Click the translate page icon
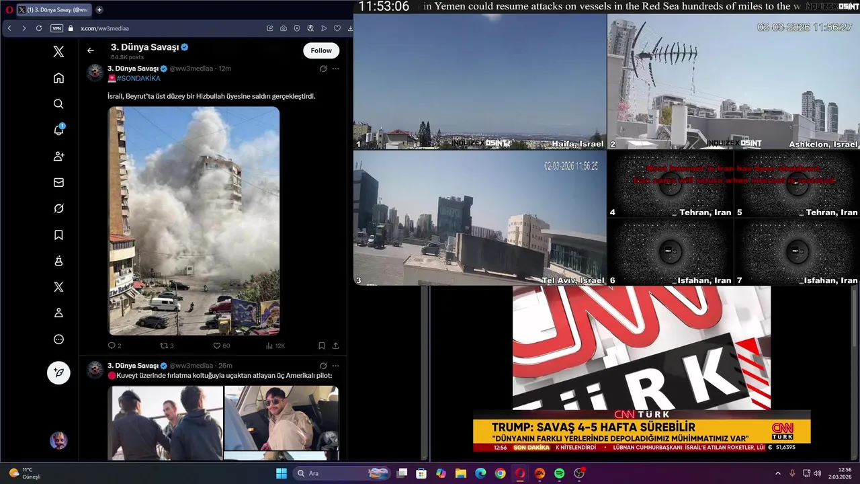Viewport: 860px width, 484px height. pyautogui.click(x=310, y=28)
